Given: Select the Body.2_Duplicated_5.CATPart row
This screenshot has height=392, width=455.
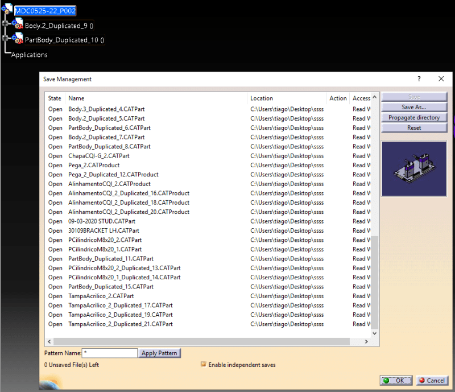Looking at the screenshot, I should 208,118.
